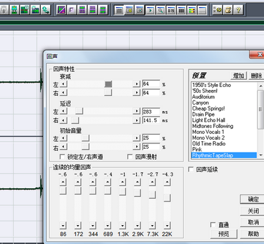Click the preset list scroll-down arrow
264x244 pixels.
point(260,155)
